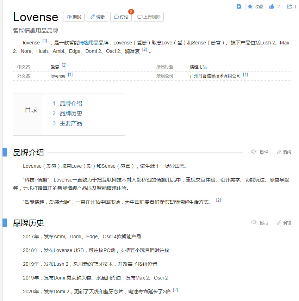Image resolution: width=299 pixels, height=301 pixels.
Task: Click the red notification badge on 讨论
Action: (x=131, y=12)
